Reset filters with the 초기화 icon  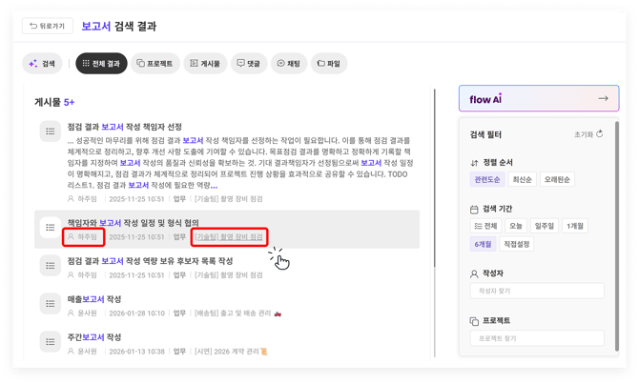click(588, 135)
